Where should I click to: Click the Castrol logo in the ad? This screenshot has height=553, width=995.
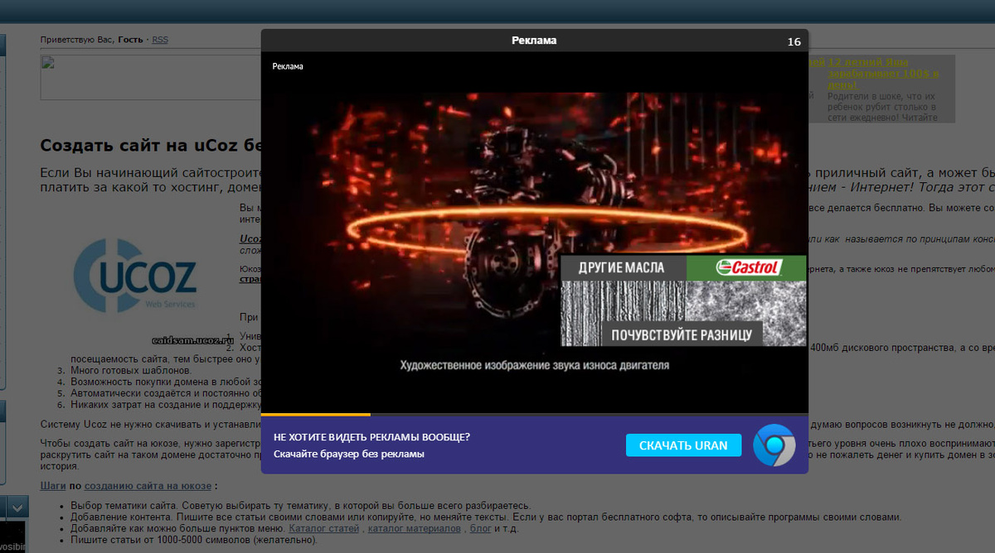click(747, 267)
